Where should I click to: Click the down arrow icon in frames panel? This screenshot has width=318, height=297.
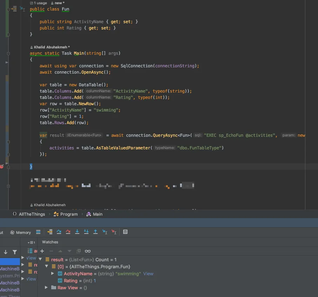(x=6, y=252)
